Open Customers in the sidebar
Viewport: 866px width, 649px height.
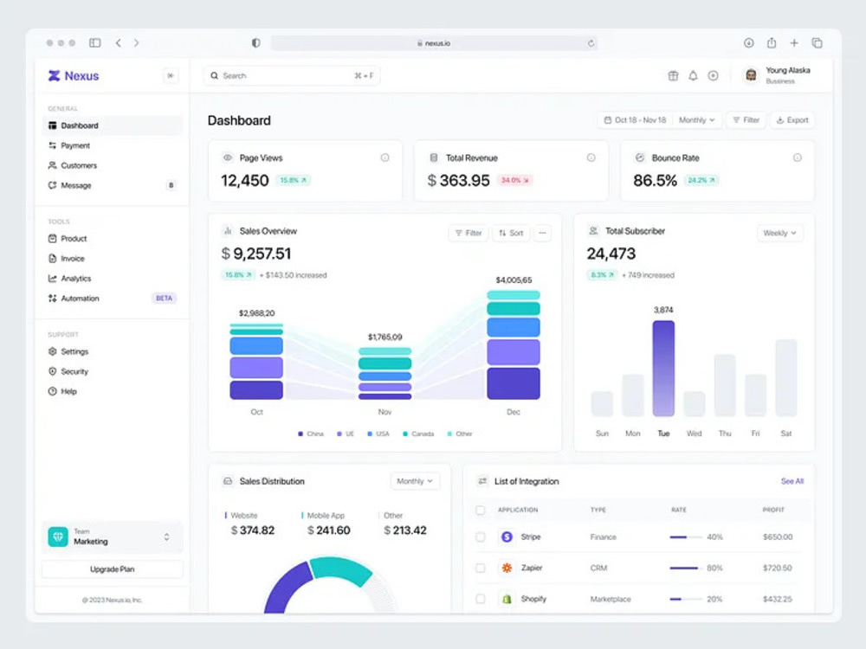tap(112, 165)
